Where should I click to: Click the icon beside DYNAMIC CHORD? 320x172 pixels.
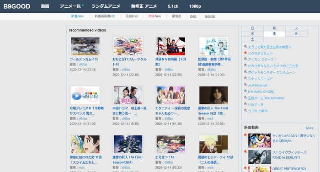point(245,91)
